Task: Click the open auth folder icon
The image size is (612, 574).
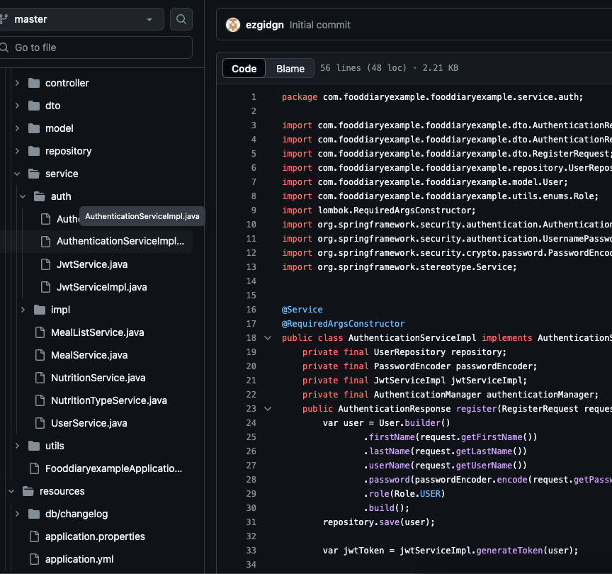Action: tap(40, 196)
